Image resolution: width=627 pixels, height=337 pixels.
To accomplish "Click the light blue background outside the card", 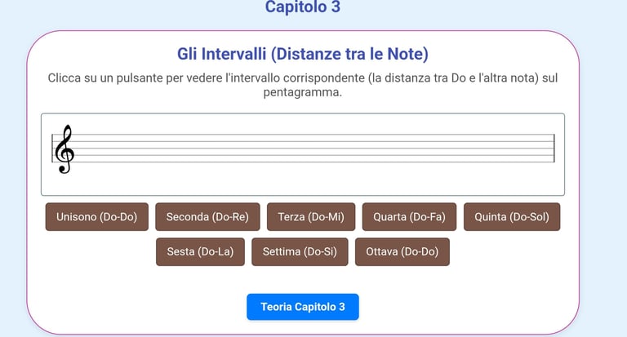I will click(604, 160).
